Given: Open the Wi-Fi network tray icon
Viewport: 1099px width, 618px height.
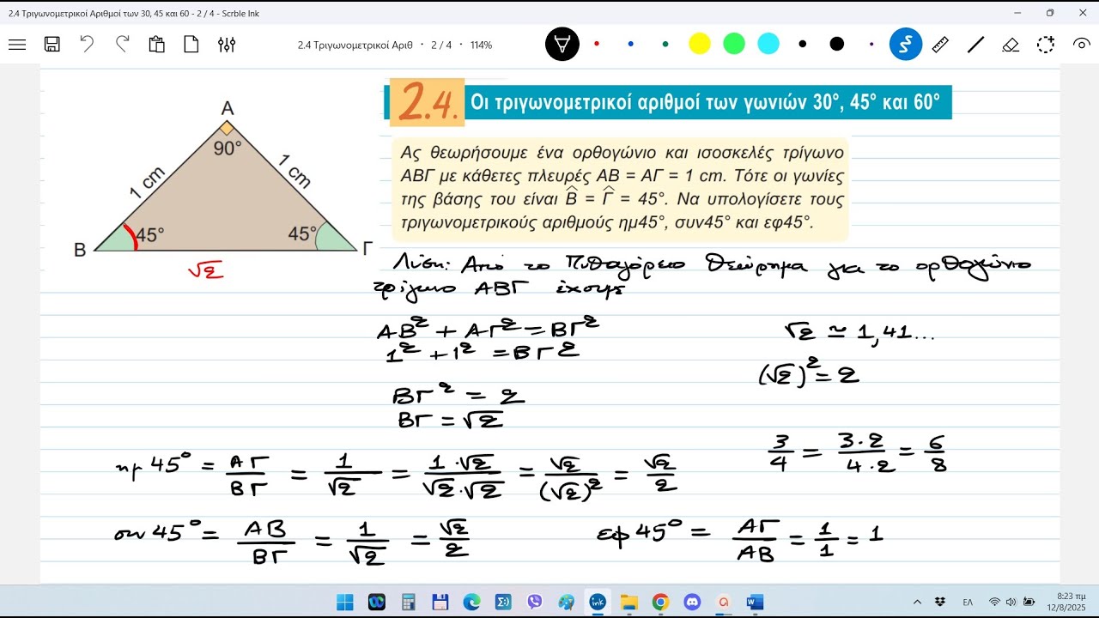Looking at the screenshot, I should (x=994, y=602).
